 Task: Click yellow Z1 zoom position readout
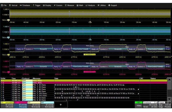pyautogui.click(x=89, y=54)
